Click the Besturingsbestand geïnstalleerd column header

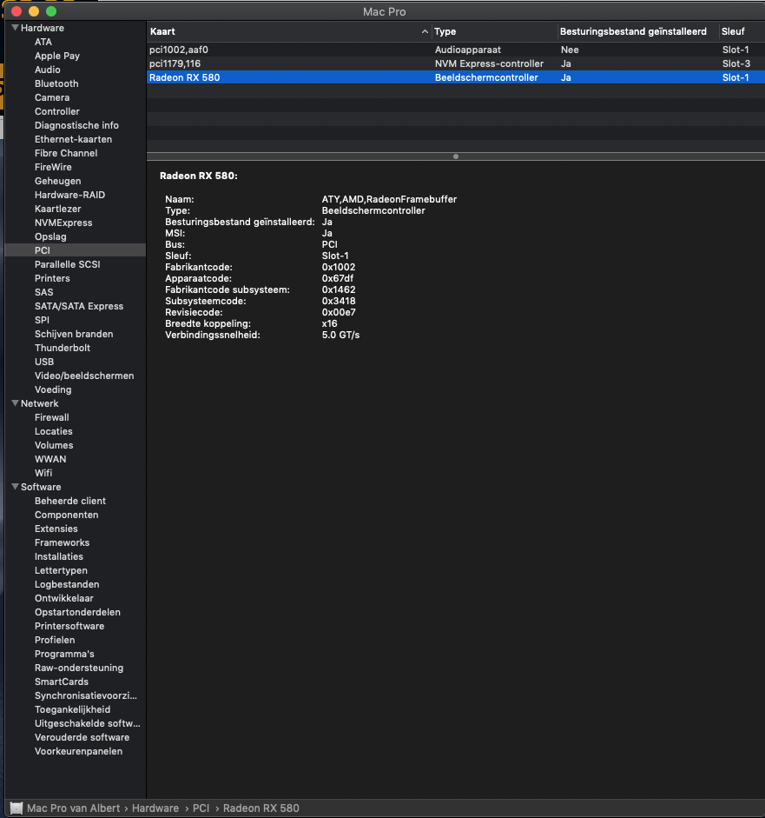[x=638, y=32]
